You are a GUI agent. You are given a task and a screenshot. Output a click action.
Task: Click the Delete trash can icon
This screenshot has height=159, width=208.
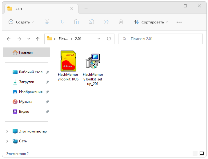click(x=121, y=22)
